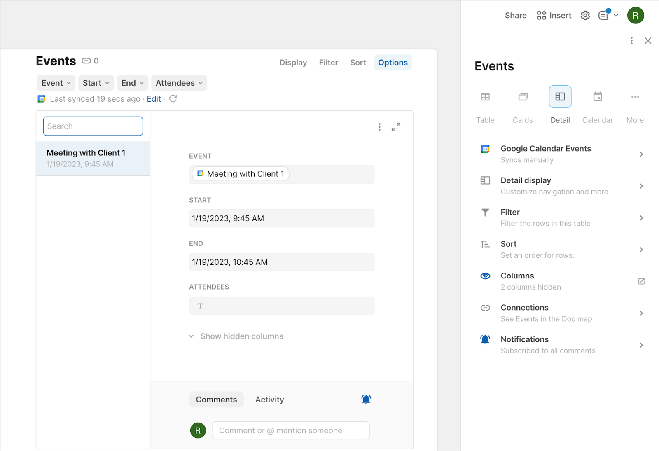Switch to the Cards view layout
This screenshot has height=451, width=659.
[523, 97]
